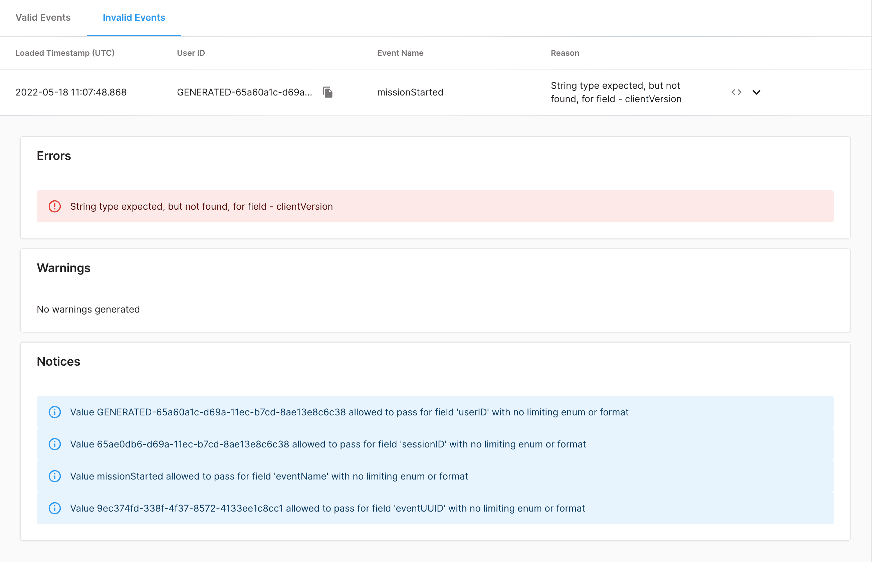Select timestamp 2022-05-18 11:07:48.868
Viewport: 872px width, 562px height.
point(71,92)
